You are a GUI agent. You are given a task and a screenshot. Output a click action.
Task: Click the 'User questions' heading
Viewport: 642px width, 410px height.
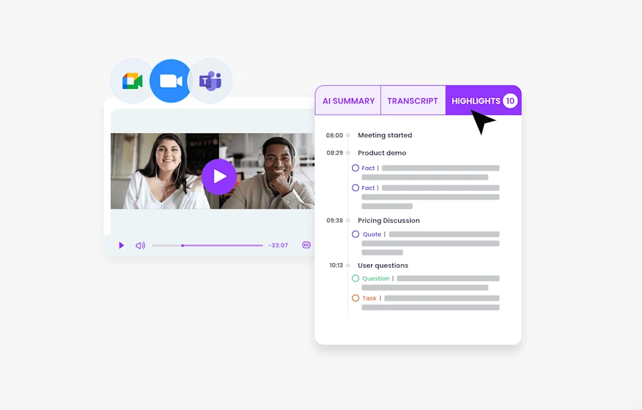pyautogui.click(x=383, y=265)
